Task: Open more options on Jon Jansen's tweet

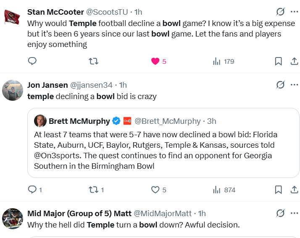Action: click(294, 85)
